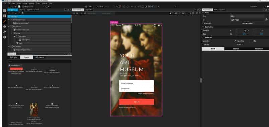The width and height of the screenshot is (269, 127).
Task: Open the Debug mode bug icon
Action: (4, 26)
